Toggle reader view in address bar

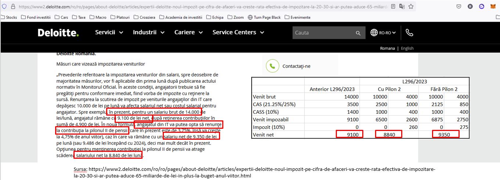pos(393,6)
